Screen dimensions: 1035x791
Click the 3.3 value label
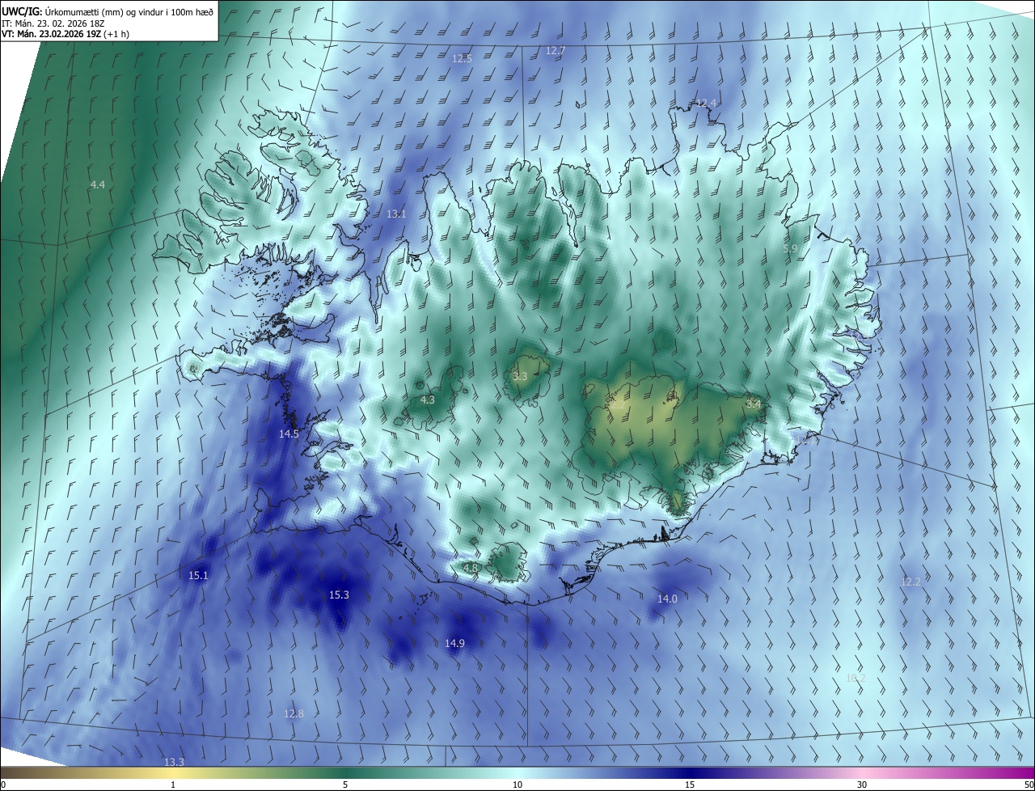click(x=520, y=377)
